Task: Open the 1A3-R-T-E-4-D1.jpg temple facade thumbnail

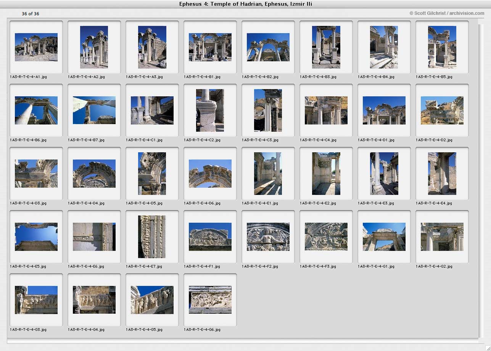Action: 384,110
